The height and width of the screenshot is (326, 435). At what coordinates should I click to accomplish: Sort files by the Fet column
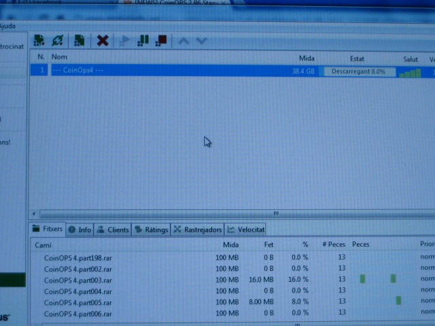[268, 244]
